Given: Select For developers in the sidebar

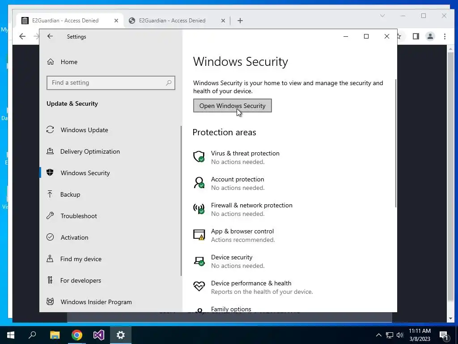Looking at the screenshot, I should pos(110,280).
